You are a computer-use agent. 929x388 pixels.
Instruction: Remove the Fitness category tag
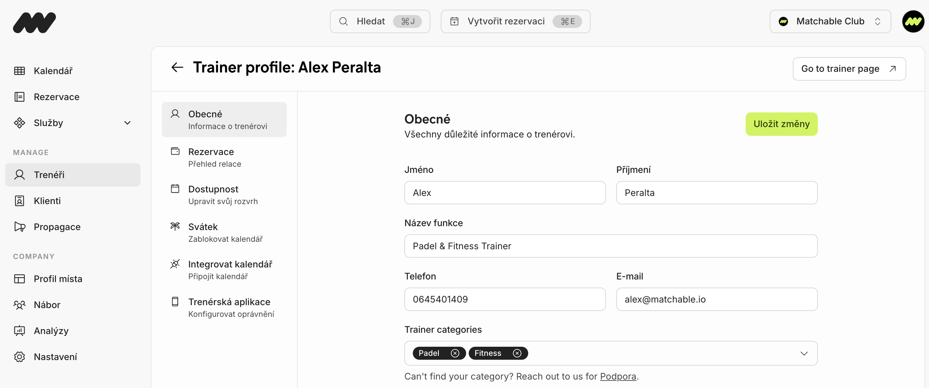coord(517,353)
